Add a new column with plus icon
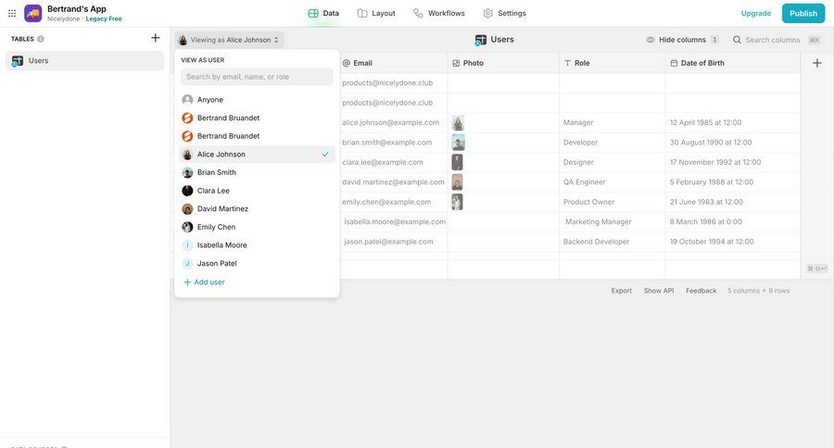This screenshot has width=834, height=448. (x=816, y=63)
